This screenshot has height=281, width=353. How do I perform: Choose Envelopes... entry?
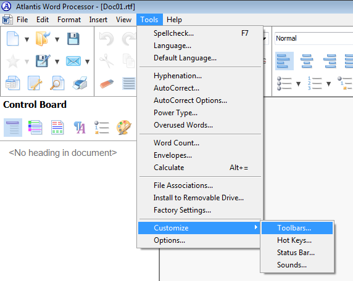[x=200, y=155]
